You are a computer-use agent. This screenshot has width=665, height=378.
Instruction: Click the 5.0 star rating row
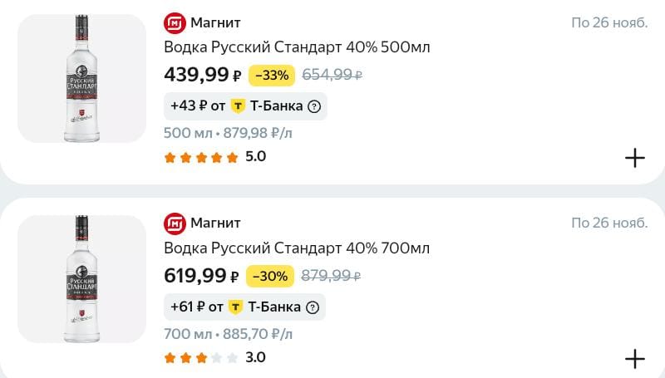pyautogui.click(x=214, y=156)
